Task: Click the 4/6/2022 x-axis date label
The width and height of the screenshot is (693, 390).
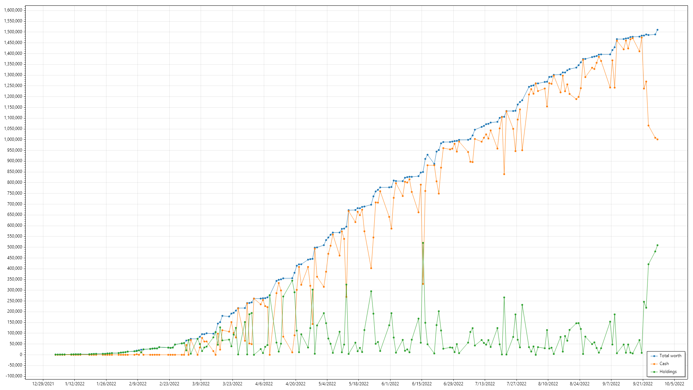Action: click(264, 384)
